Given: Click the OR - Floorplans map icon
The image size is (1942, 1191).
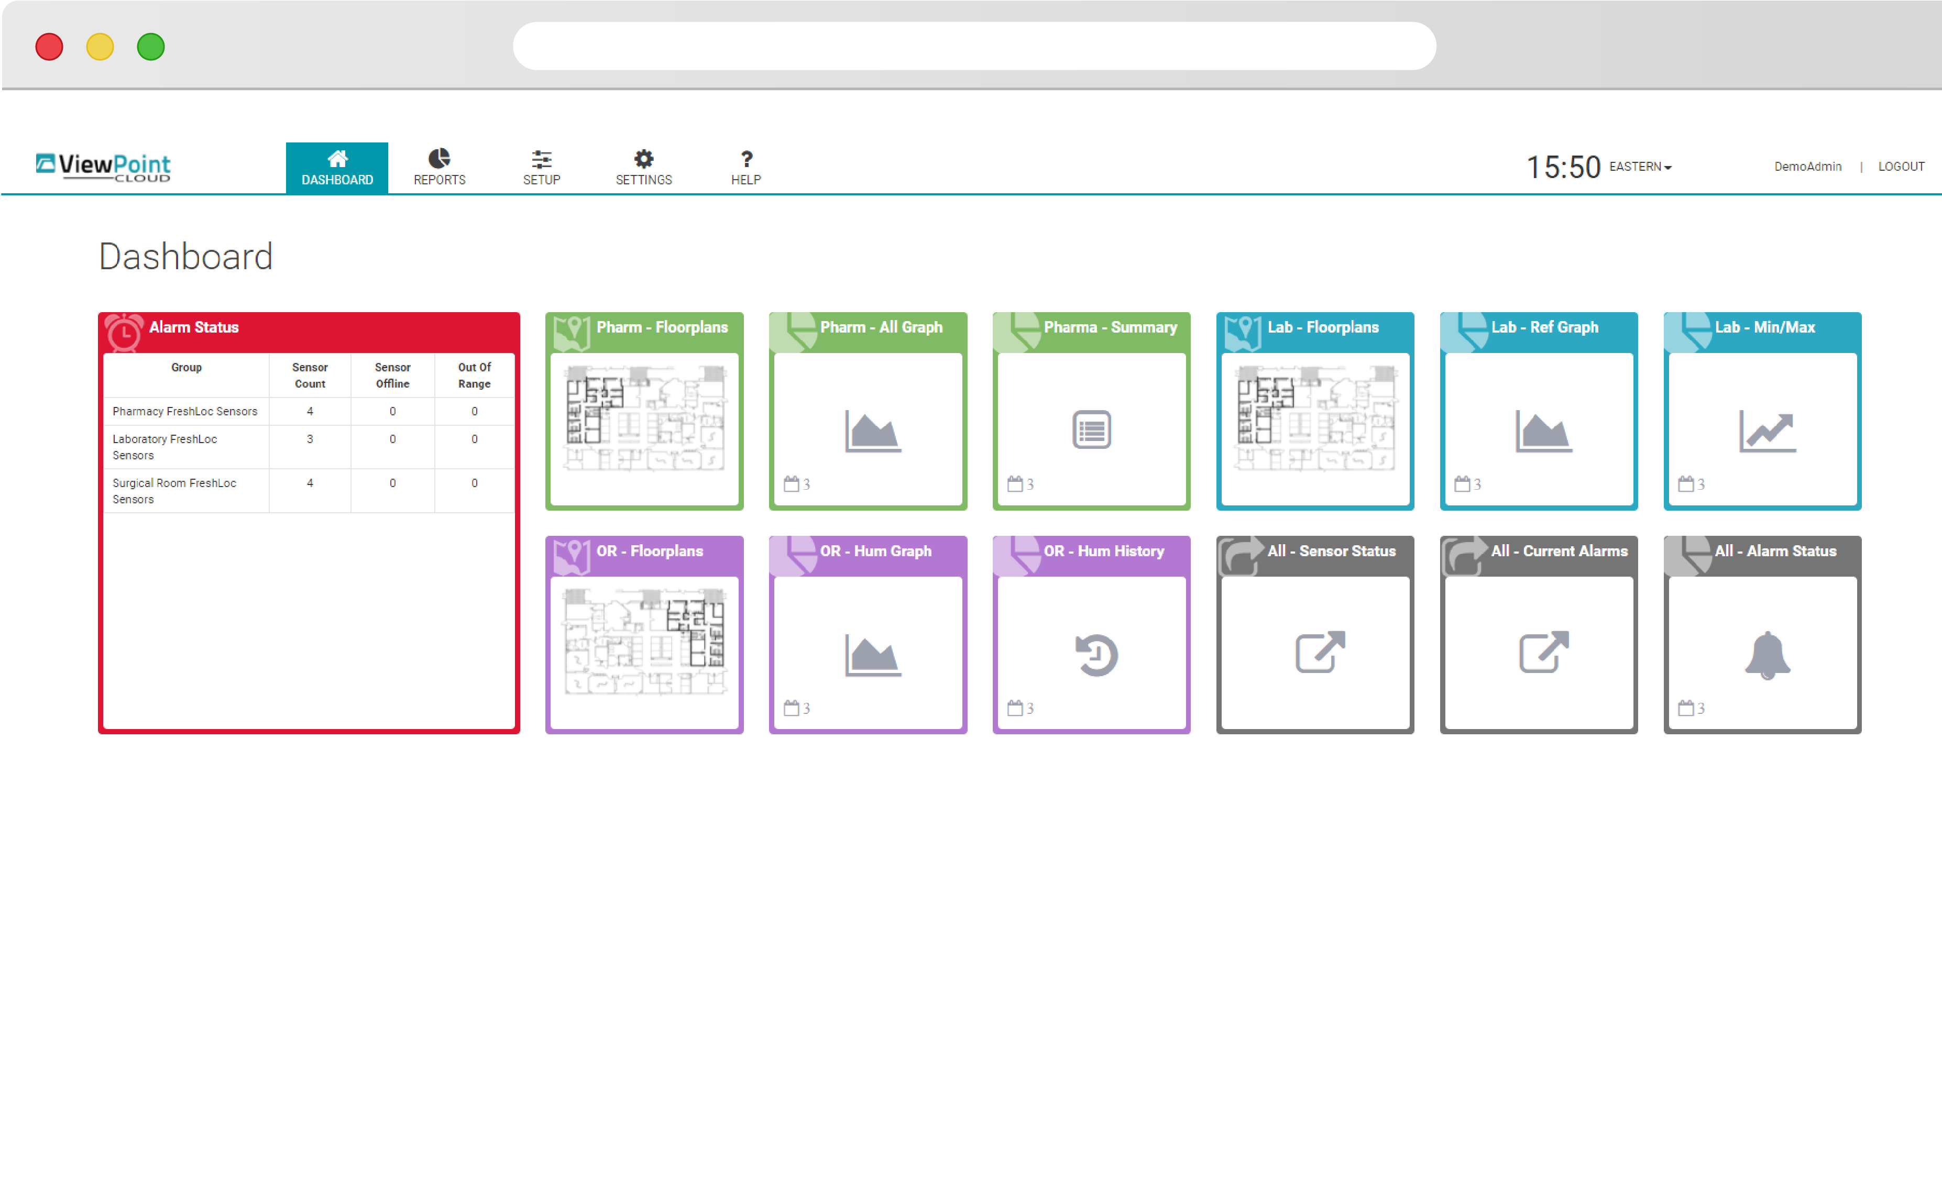Looking at the screenshot, I should tap(572, 557).
